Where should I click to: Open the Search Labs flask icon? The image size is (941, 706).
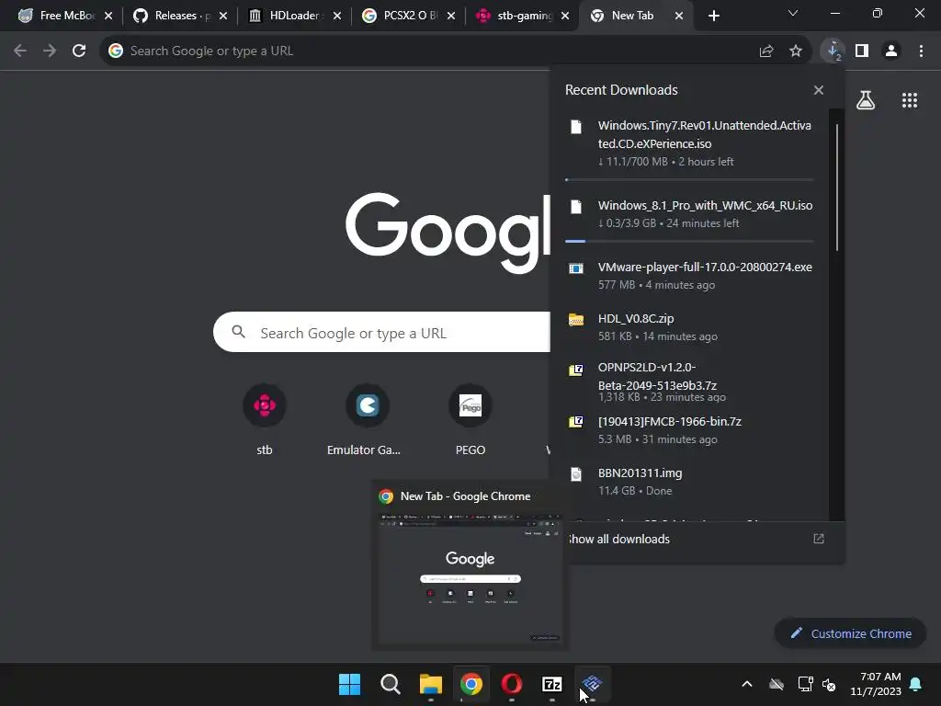tap(866, 100)
